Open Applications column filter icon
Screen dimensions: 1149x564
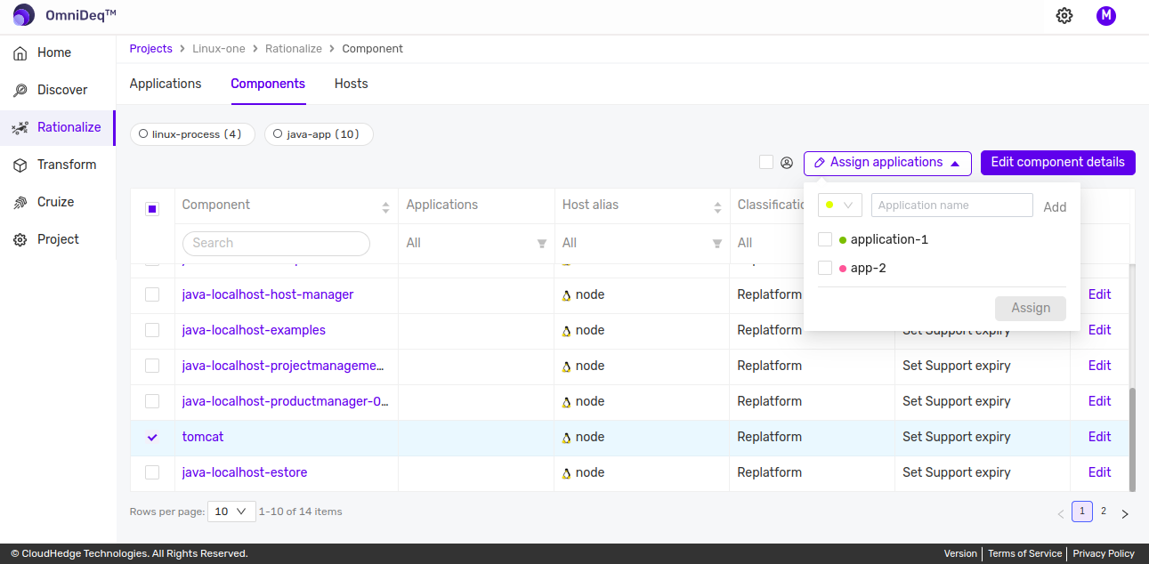pos(541,244)
